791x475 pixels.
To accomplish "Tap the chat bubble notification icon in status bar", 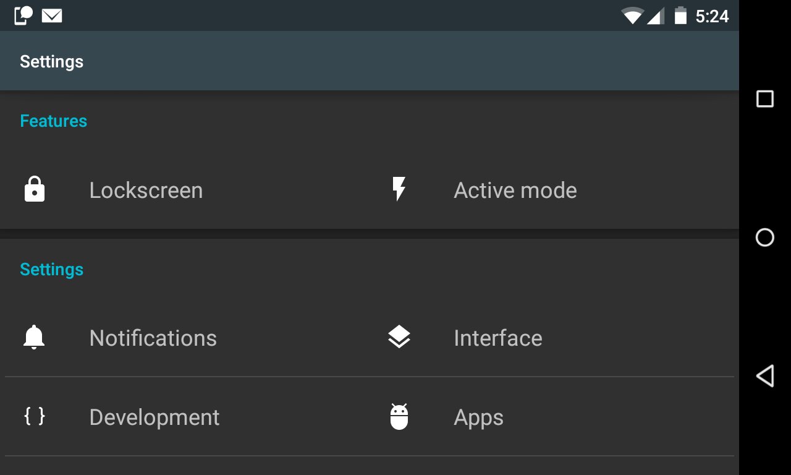I will pos(23,15).
